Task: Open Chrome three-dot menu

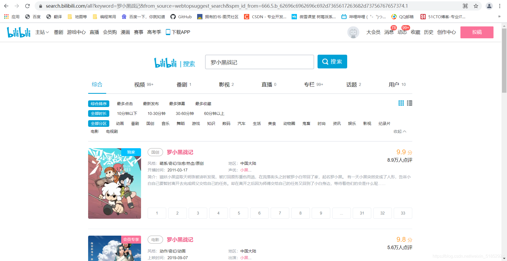Action: (500, 6)
